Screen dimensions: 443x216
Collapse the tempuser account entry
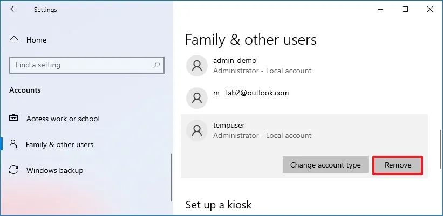point(304,130)
